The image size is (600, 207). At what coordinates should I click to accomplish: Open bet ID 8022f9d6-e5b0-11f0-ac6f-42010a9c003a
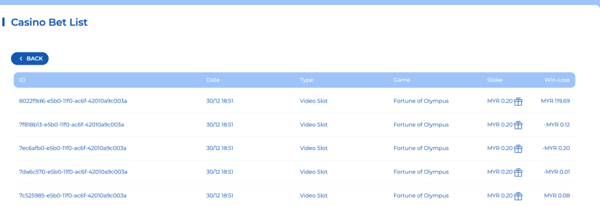coord(73,101)
